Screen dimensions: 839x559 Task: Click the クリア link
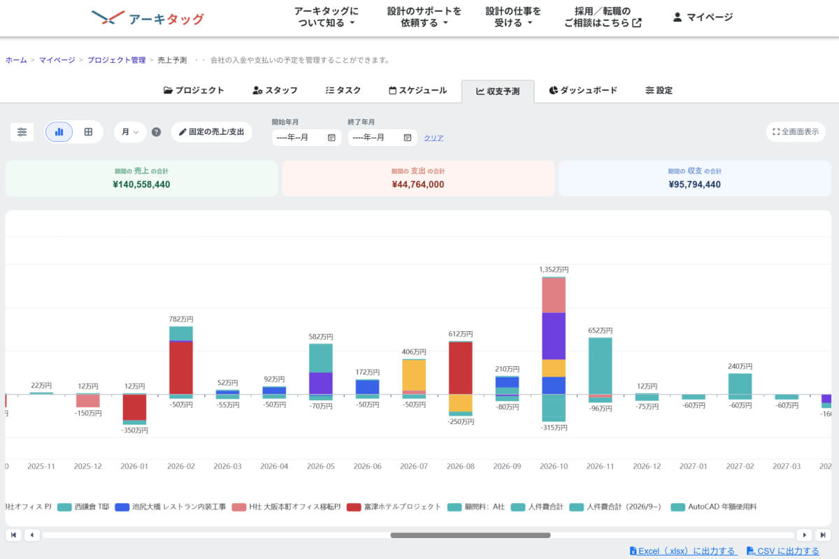(x=433, y=138)
